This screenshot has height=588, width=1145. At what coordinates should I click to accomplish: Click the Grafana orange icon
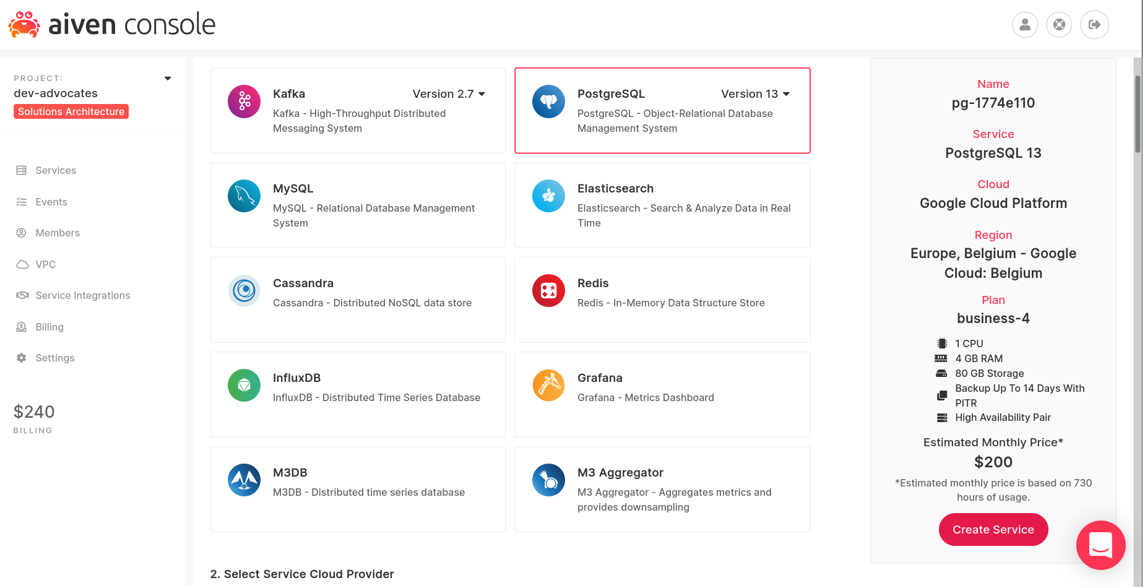click(548, 386)
